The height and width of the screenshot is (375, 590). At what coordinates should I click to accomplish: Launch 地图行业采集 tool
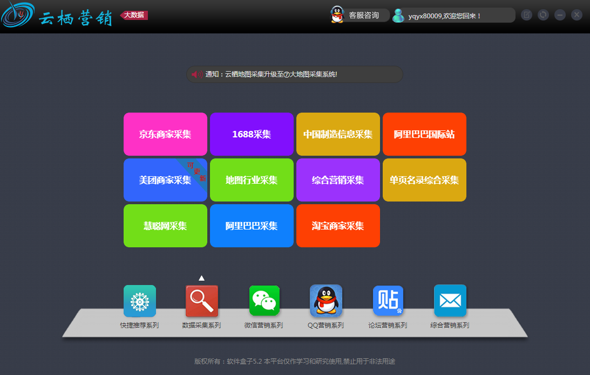pos(252,180)
